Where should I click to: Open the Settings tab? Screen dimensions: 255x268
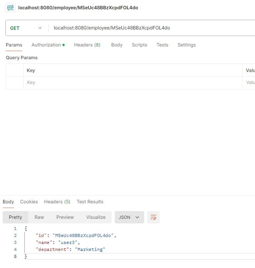(x=186, y=45)
